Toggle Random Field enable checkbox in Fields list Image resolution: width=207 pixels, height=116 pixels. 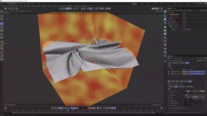[x=169, y=72]
